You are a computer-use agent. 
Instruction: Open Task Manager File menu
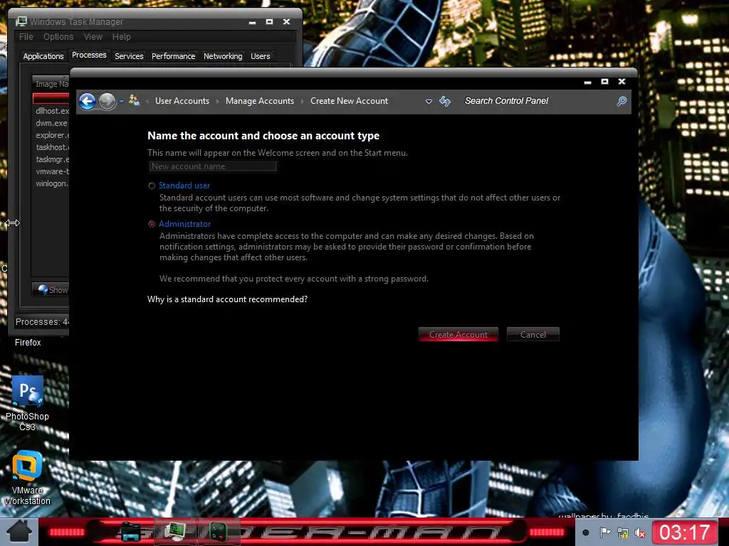click(x=26, y=37)
